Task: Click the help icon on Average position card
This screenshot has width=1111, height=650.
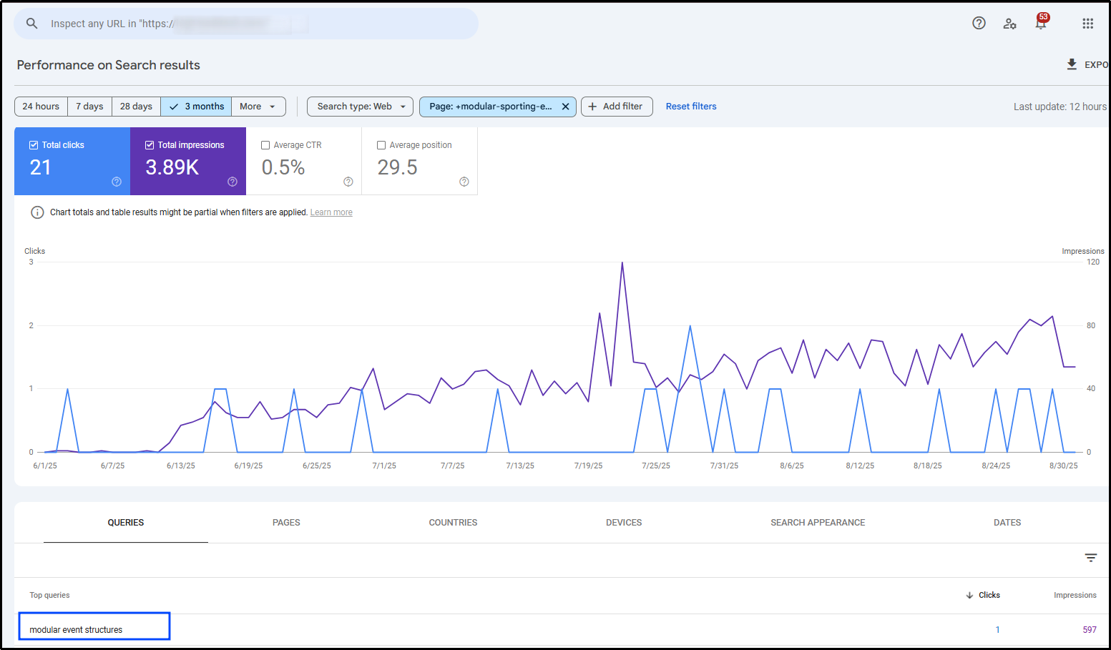Action: click(x=464, y=182)
